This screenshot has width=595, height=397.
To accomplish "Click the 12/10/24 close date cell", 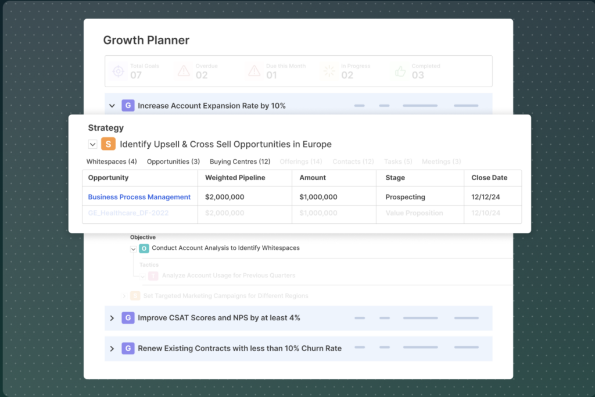I will pos(485,213).
